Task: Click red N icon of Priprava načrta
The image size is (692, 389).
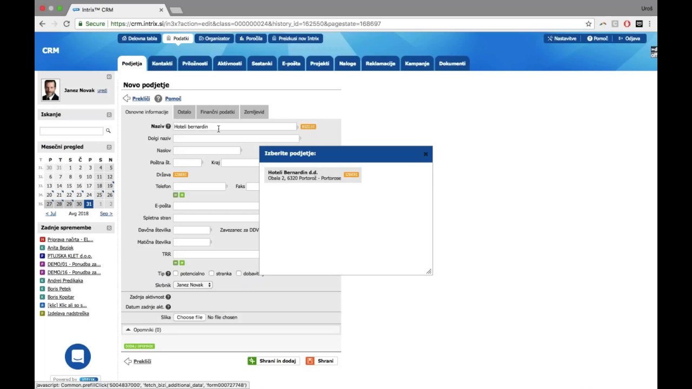Action: [43, 239]
